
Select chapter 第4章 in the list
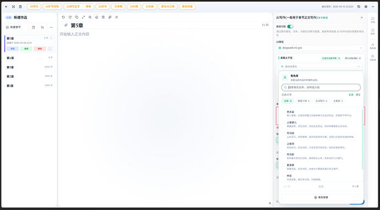pos(30,58)
